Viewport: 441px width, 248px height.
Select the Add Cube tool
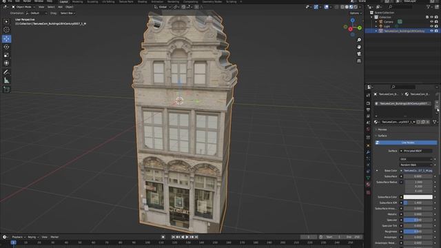(x=6, y=90)
